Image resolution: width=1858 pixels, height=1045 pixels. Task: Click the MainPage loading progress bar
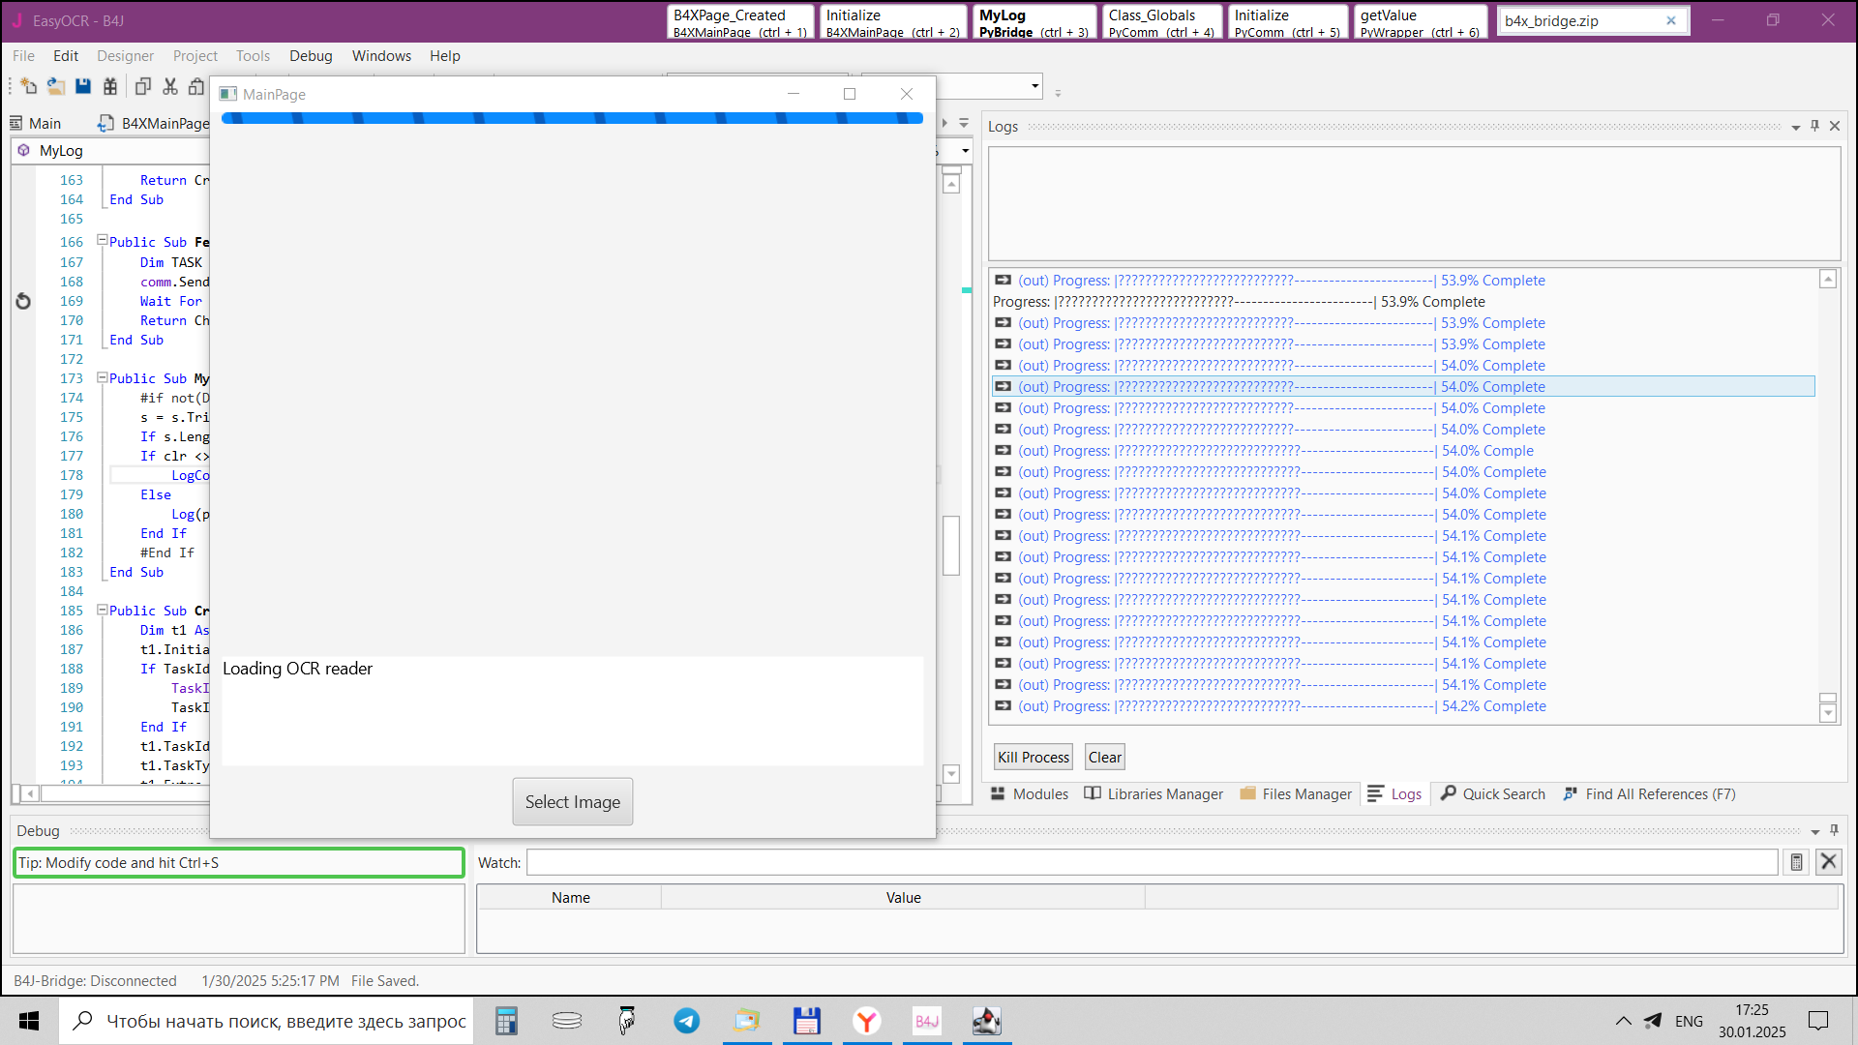pos(571,118)
